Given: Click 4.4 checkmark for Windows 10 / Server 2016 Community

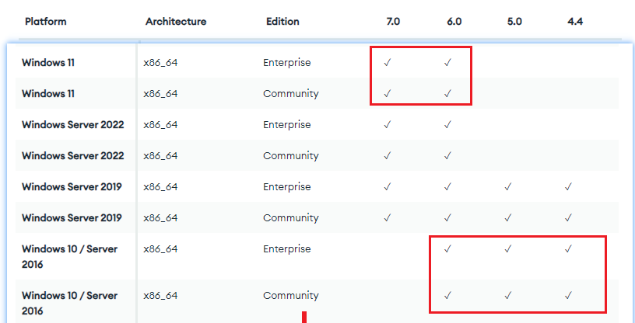Looking at the screenshot, I should [x=568, y=296].
